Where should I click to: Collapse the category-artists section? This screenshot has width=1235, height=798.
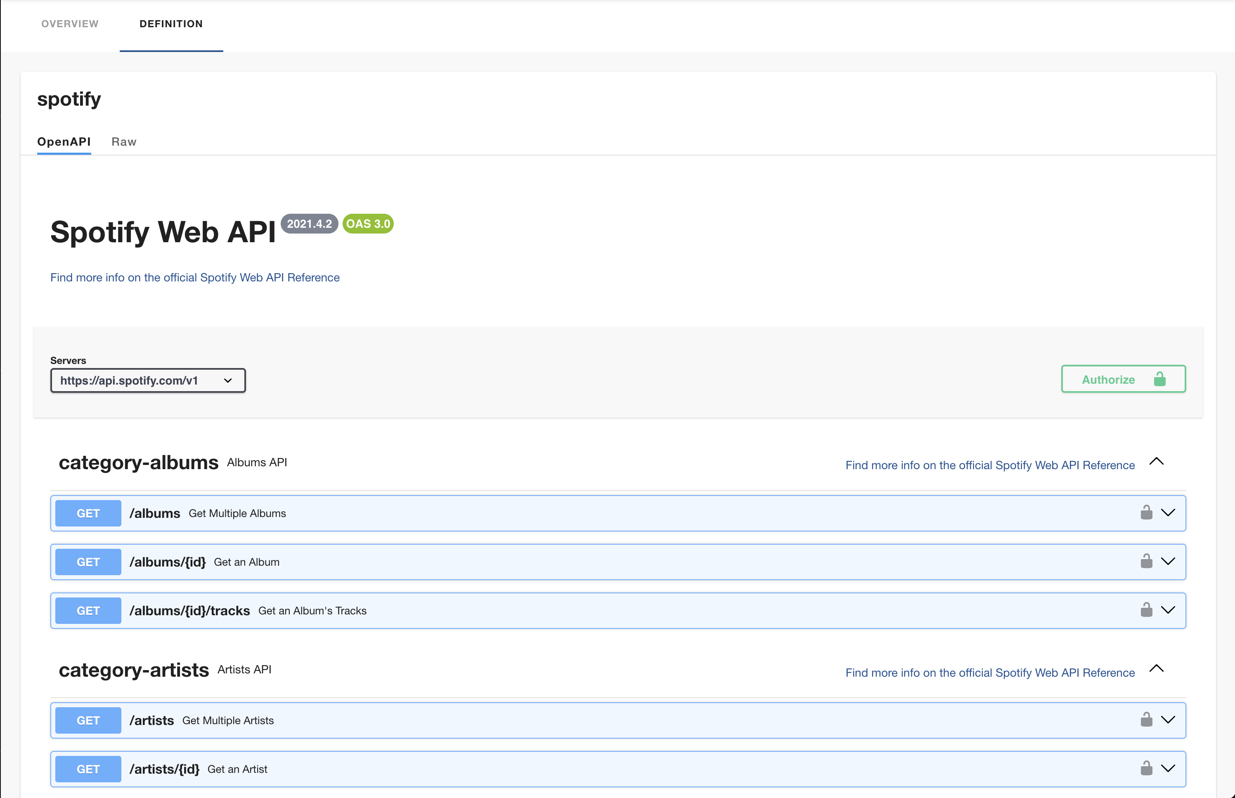point(1156,669)
